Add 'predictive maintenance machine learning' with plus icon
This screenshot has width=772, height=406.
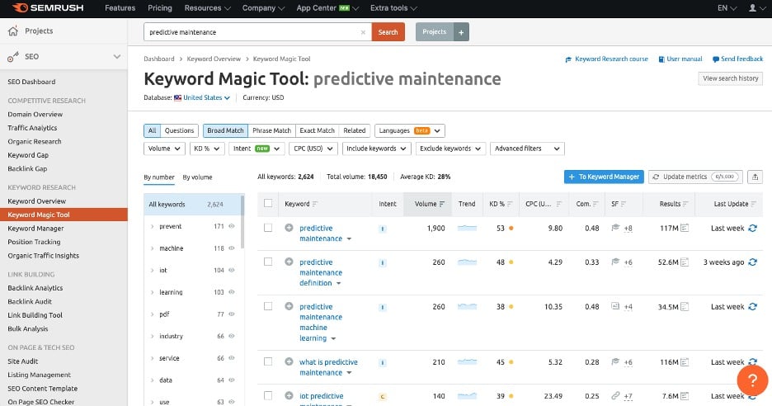tap(289, 306)
